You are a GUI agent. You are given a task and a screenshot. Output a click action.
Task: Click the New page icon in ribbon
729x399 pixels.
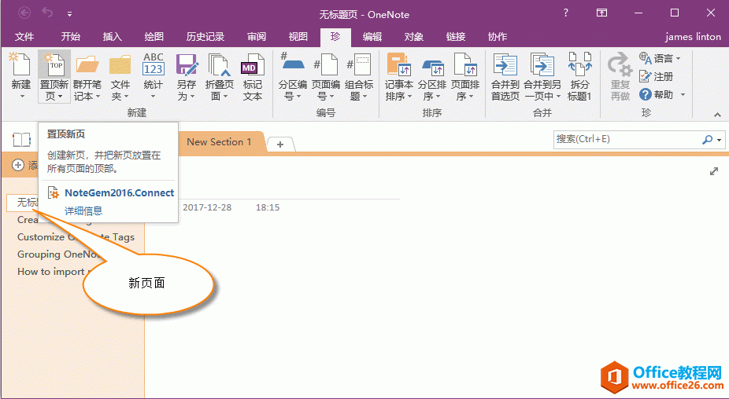pos(21,64)
